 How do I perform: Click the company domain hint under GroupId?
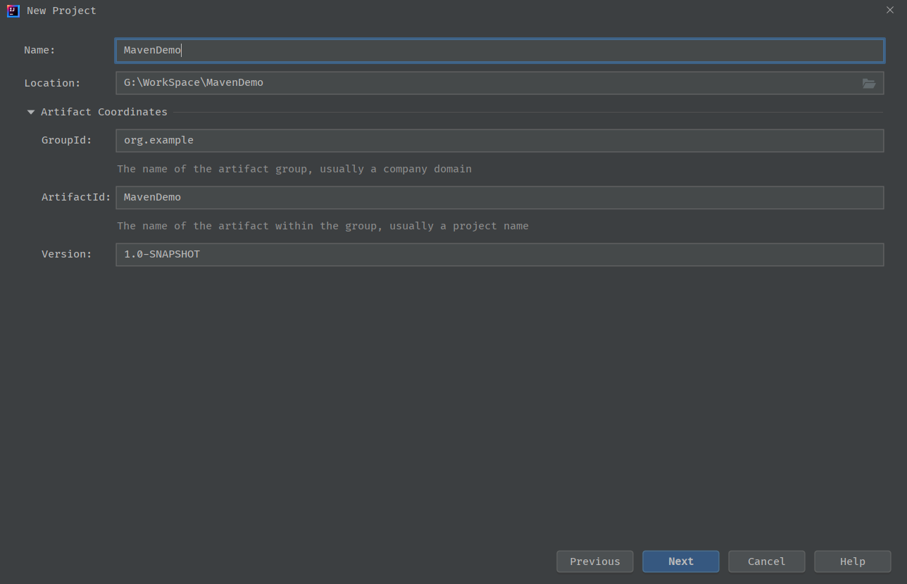(x=294, y=169)
